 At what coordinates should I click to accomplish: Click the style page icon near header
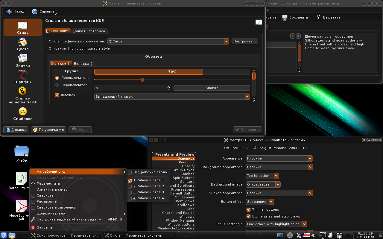(x=259, y=22)
